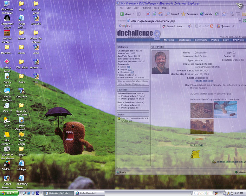Open the Edit menu
The width and height of the screenshot is (246, 196).
[129, 8]
